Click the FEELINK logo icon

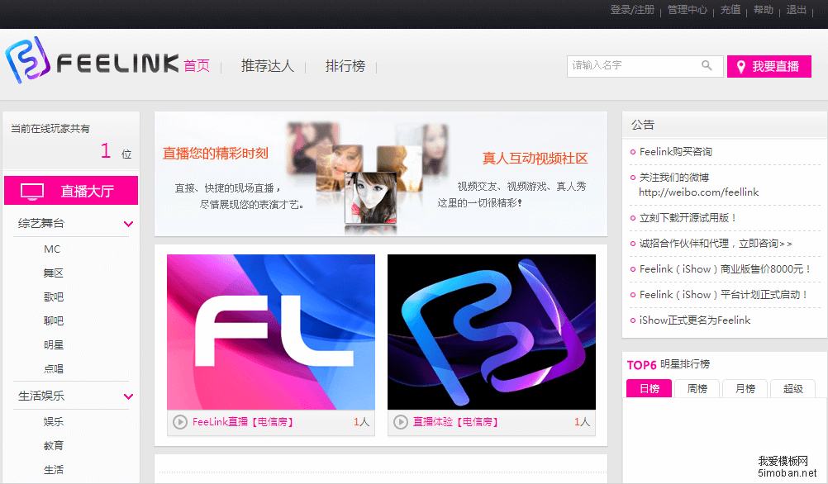(x=26, y=63)
